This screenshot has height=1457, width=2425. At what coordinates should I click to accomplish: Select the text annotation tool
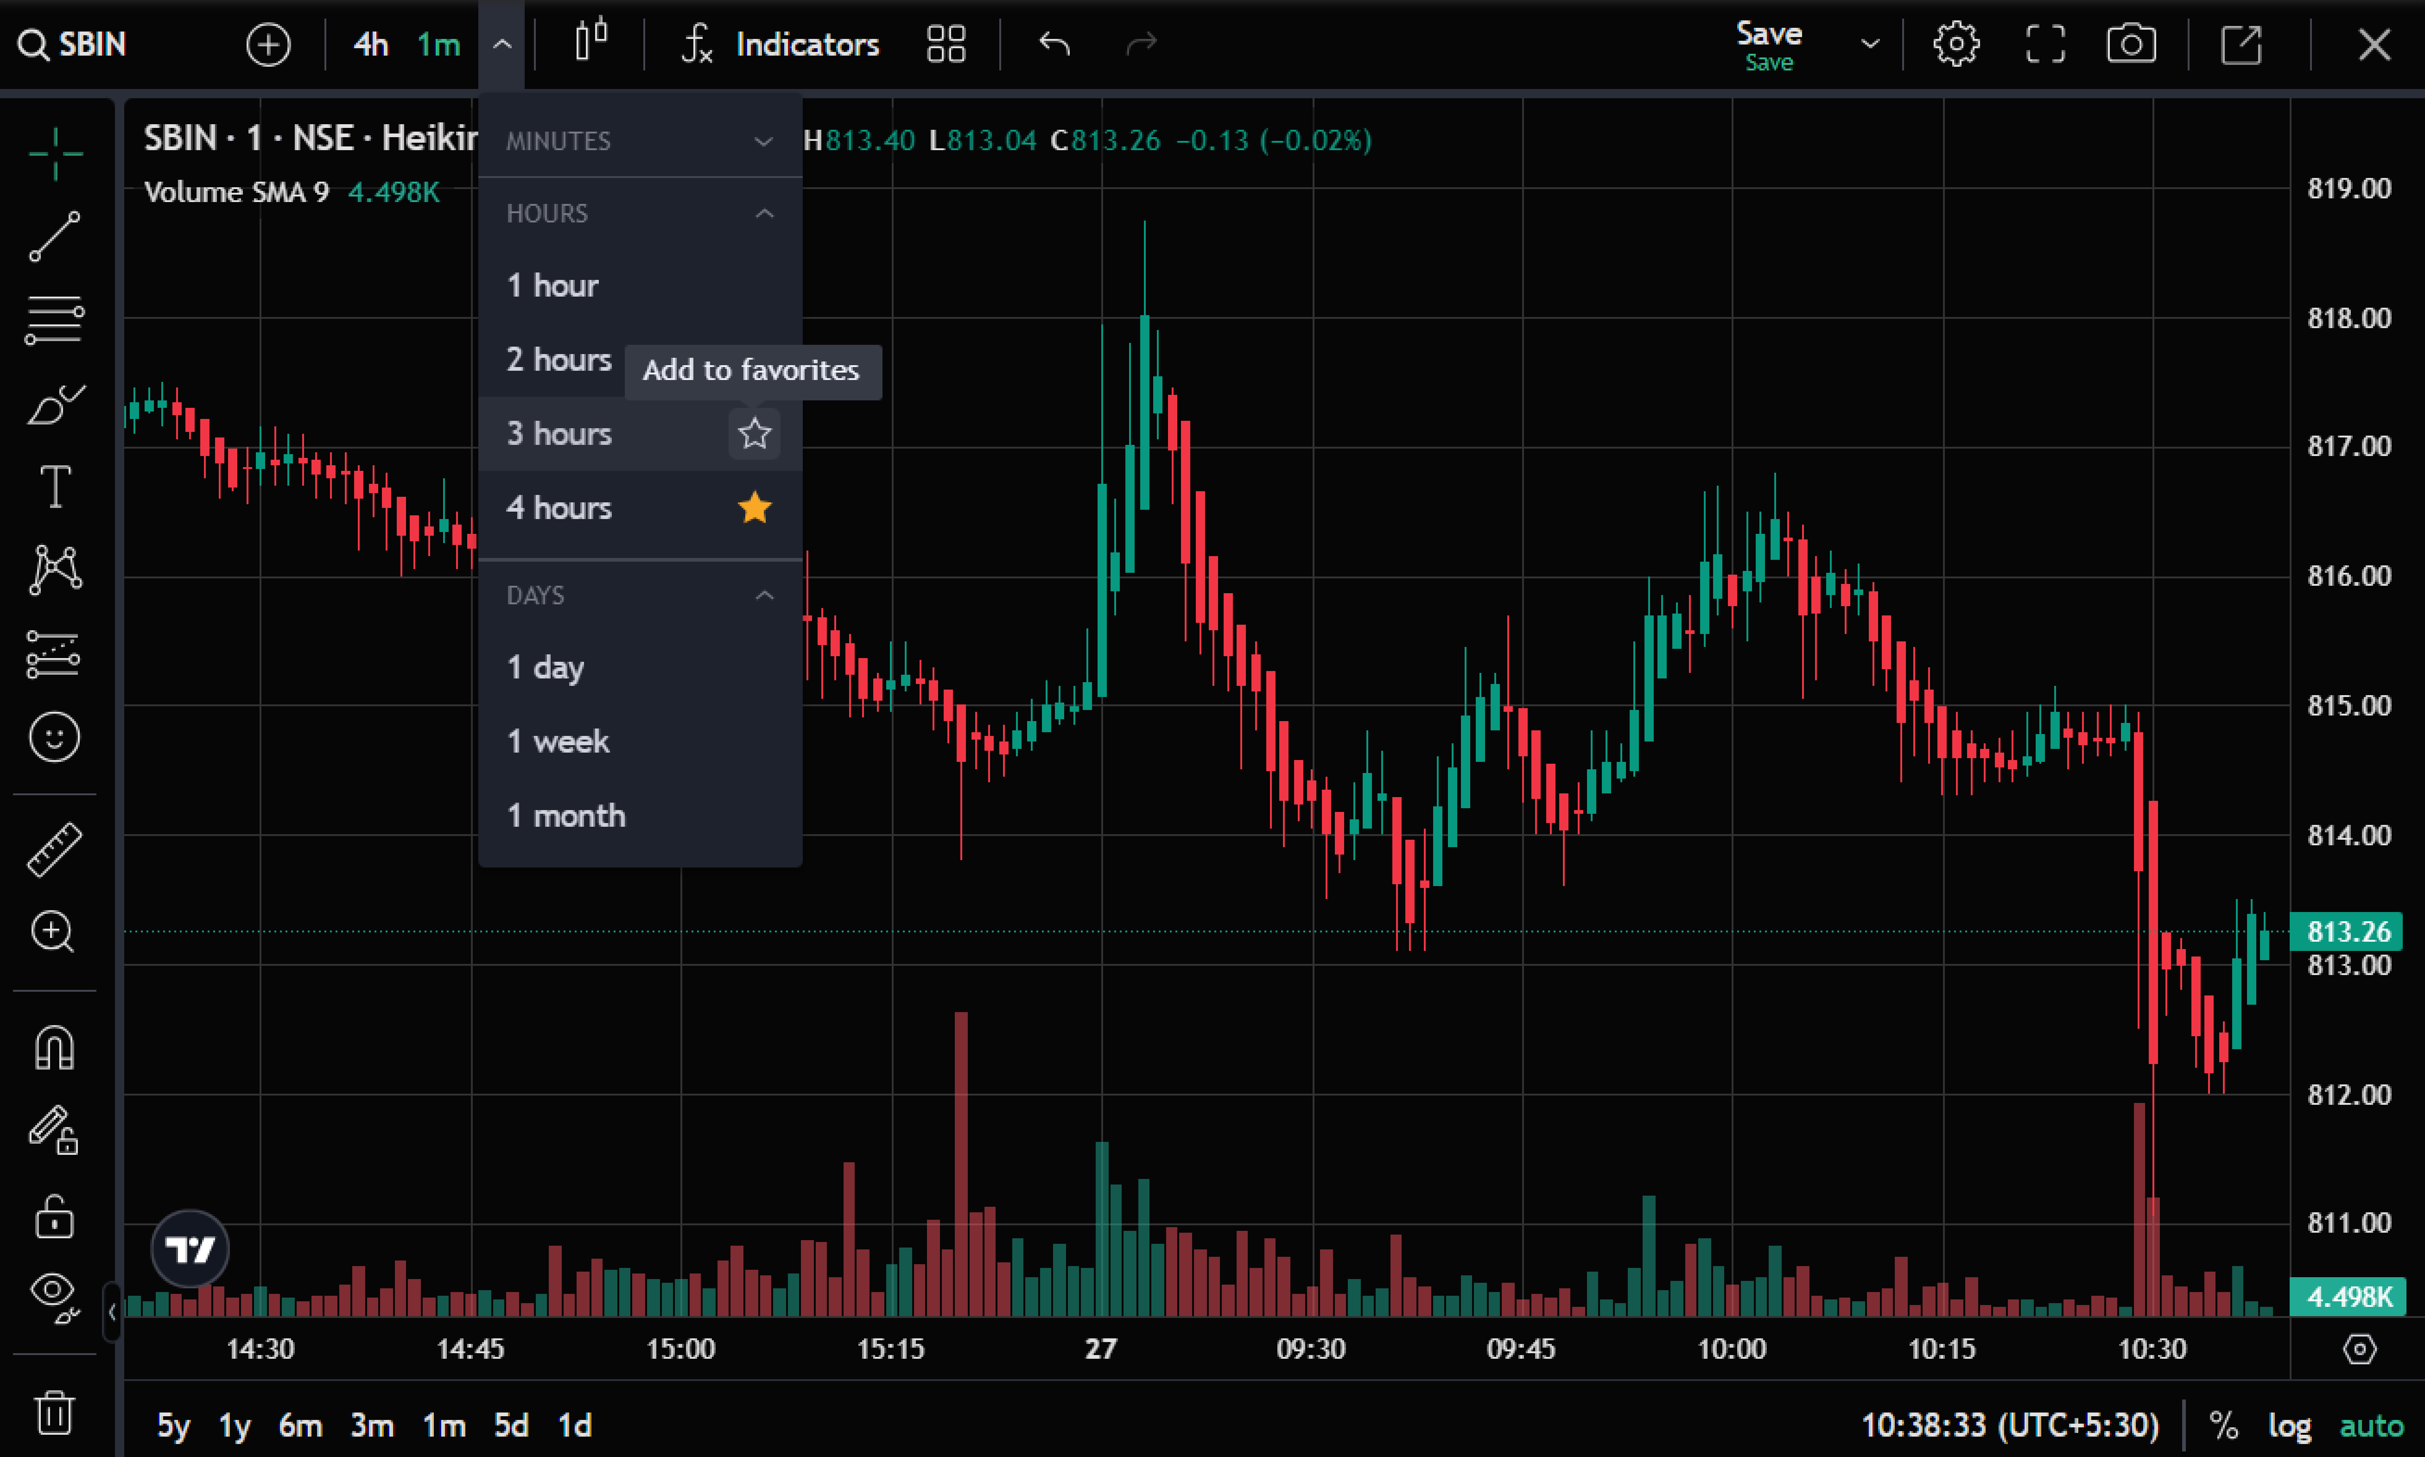click(x=55, y=486)
